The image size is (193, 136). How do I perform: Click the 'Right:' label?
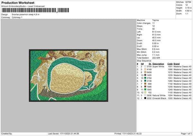[x=140, y=35]
